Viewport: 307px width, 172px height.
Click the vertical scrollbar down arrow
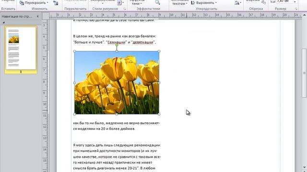pos(305,167)
